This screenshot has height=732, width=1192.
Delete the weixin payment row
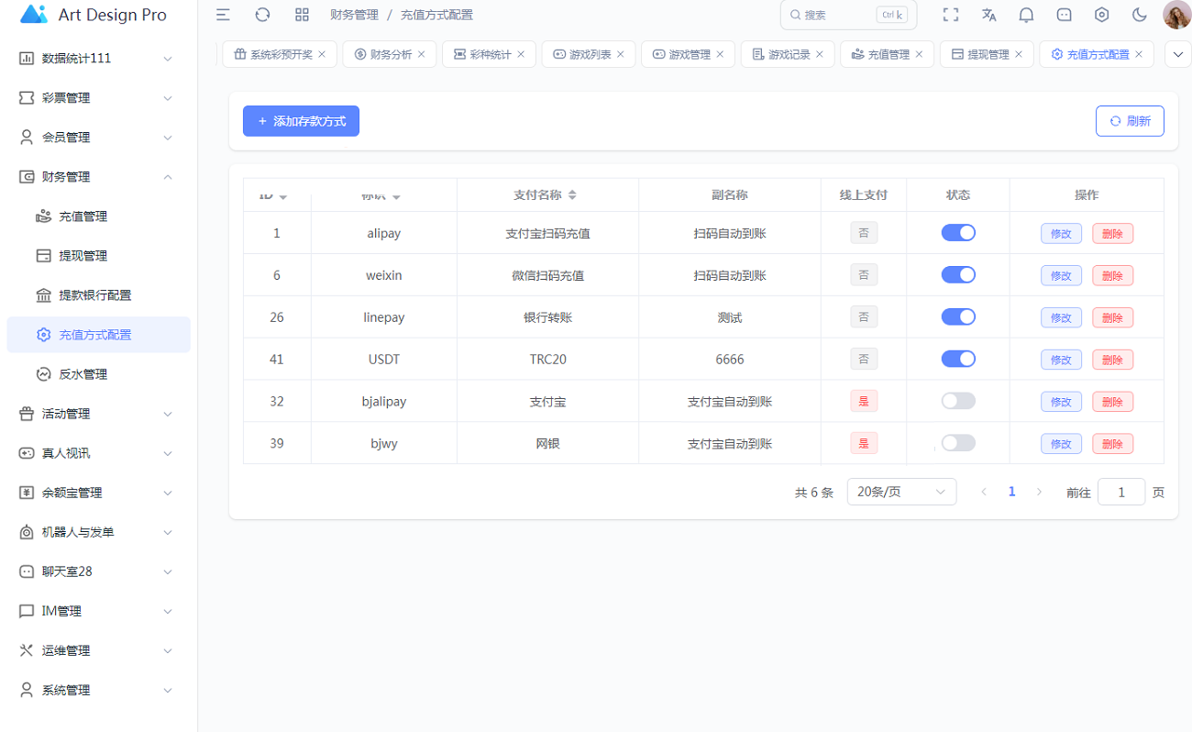tap(1112, 275)
